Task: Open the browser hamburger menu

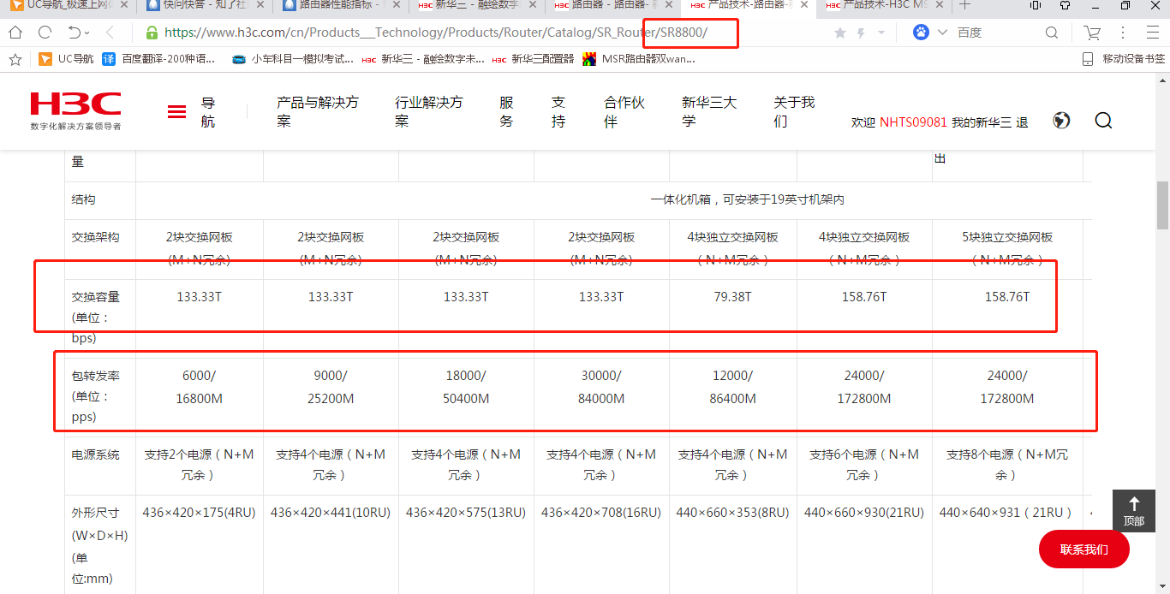Action: (x=1153, y=33)
